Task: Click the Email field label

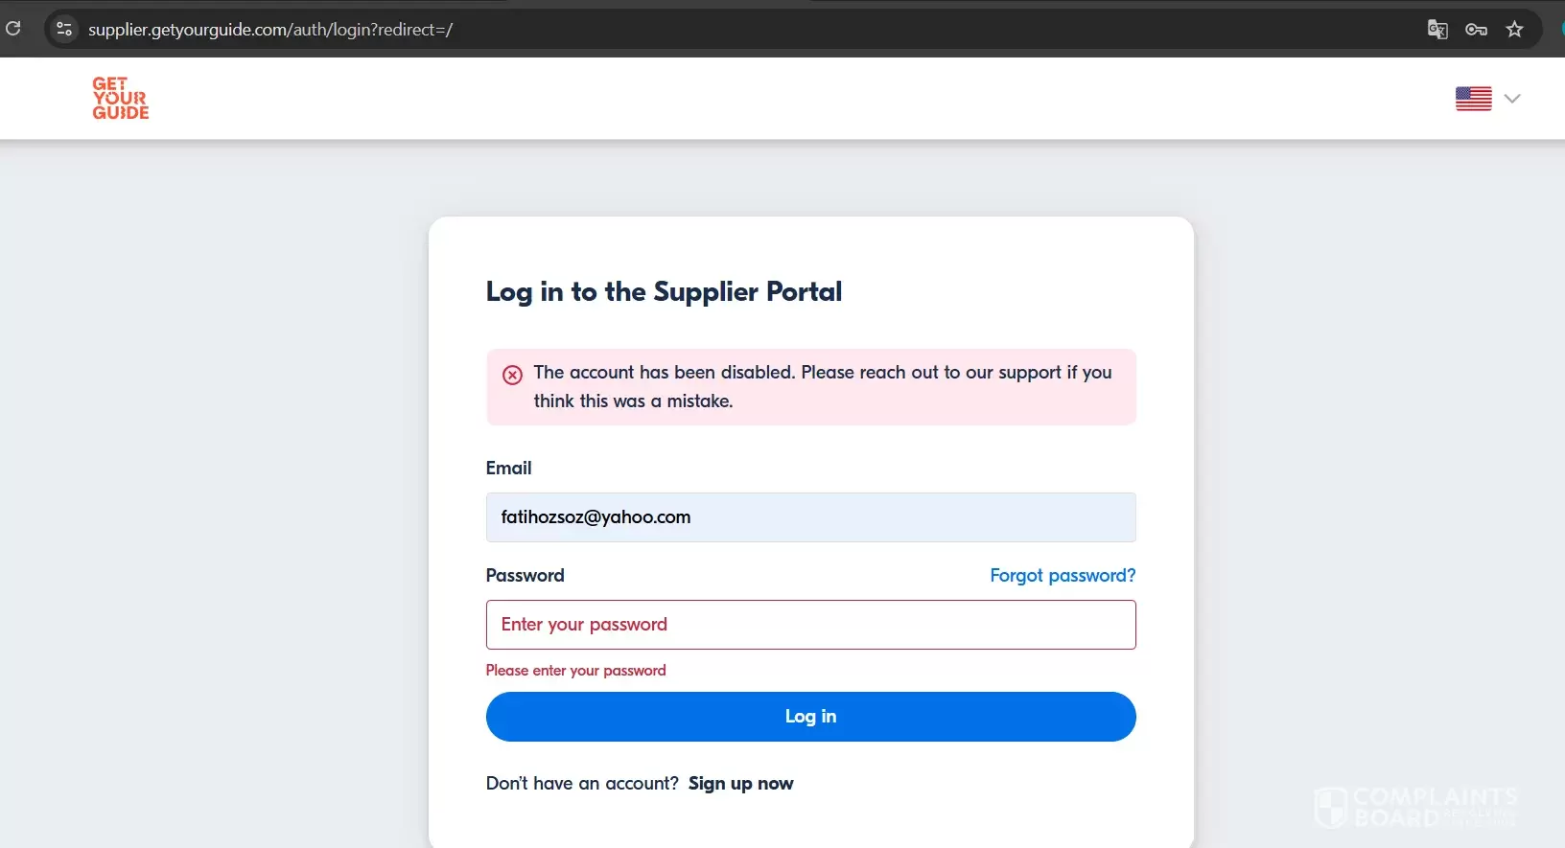Action: tap(508, 468)
